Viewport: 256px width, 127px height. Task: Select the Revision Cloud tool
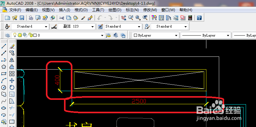coord(4,94)
